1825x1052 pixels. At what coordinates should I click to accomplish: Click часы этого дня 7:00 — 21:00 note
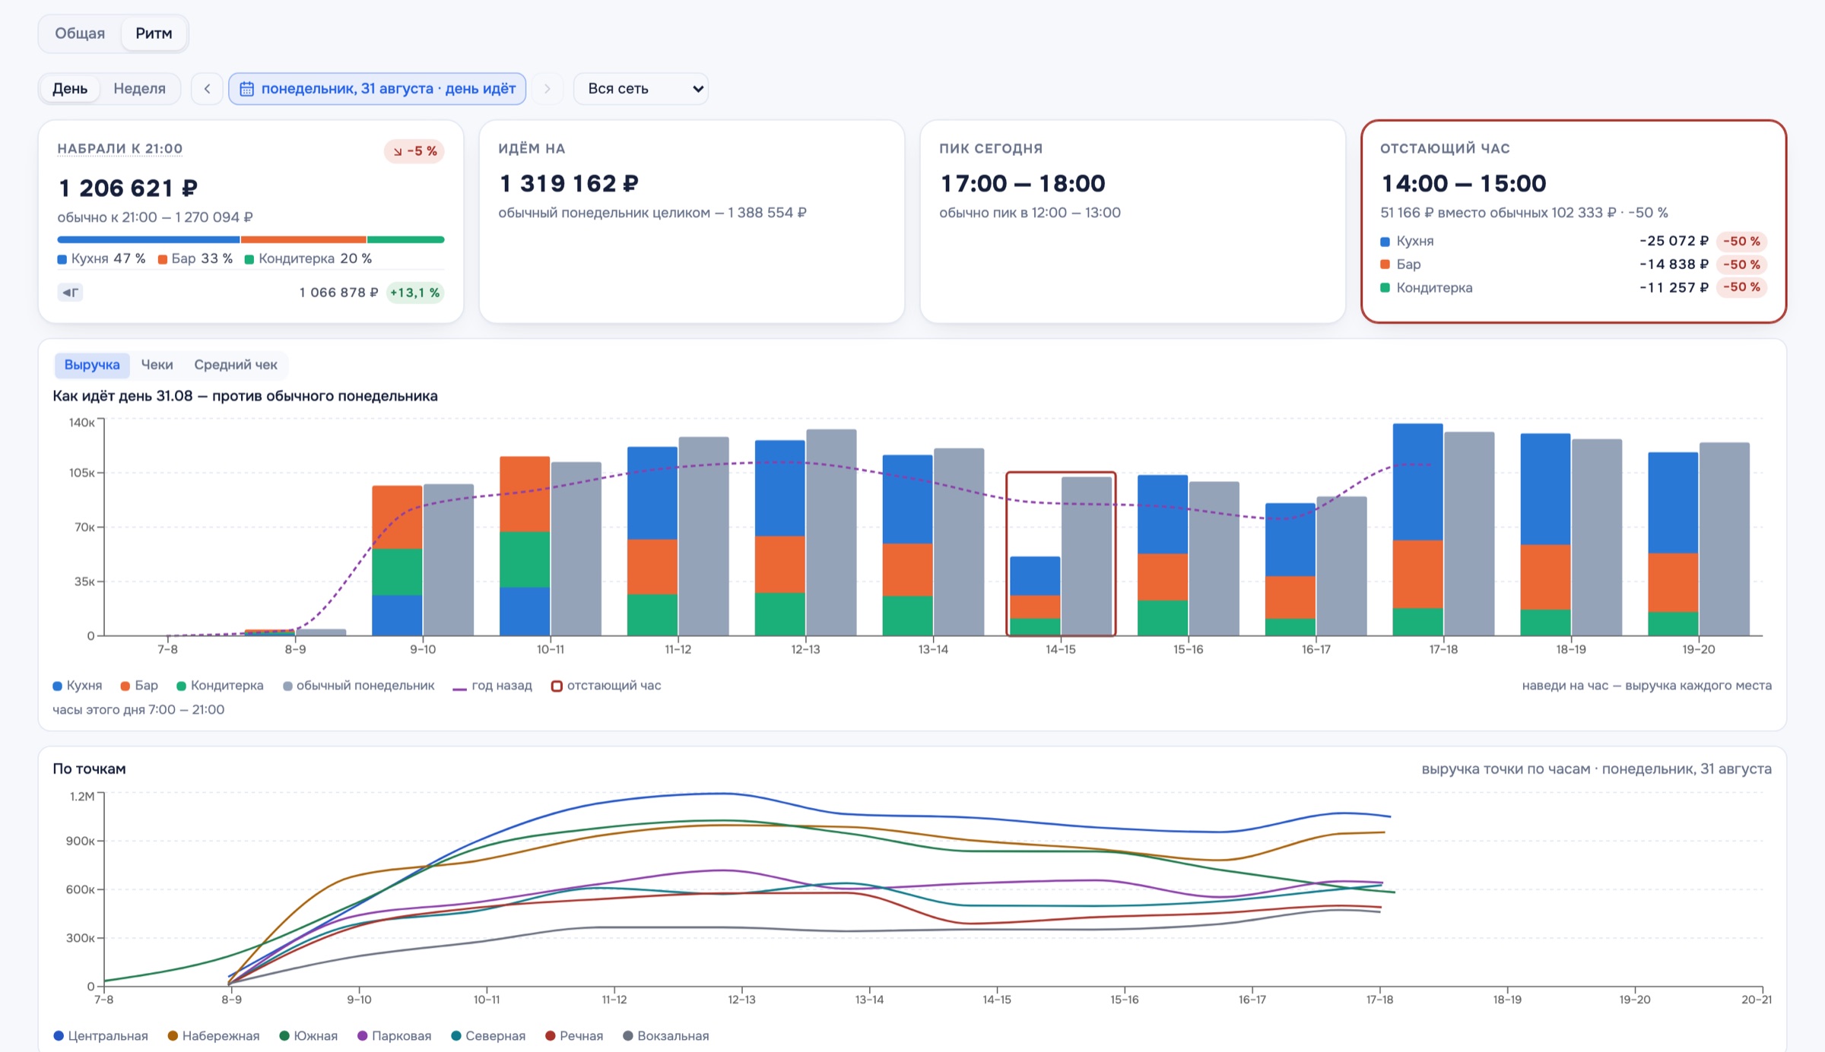click(x=138, y=710)
